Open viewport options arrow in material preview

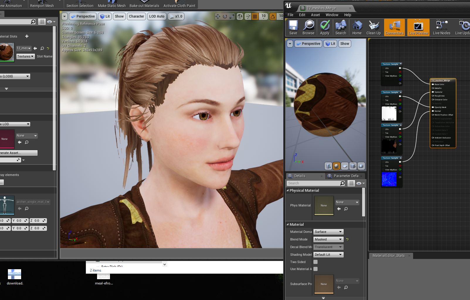pos(290,44)
